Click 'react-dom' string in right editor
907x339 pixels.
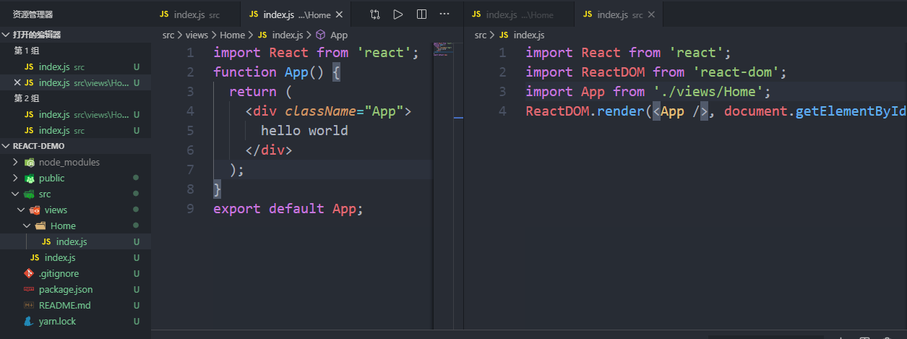click(736, 72)
